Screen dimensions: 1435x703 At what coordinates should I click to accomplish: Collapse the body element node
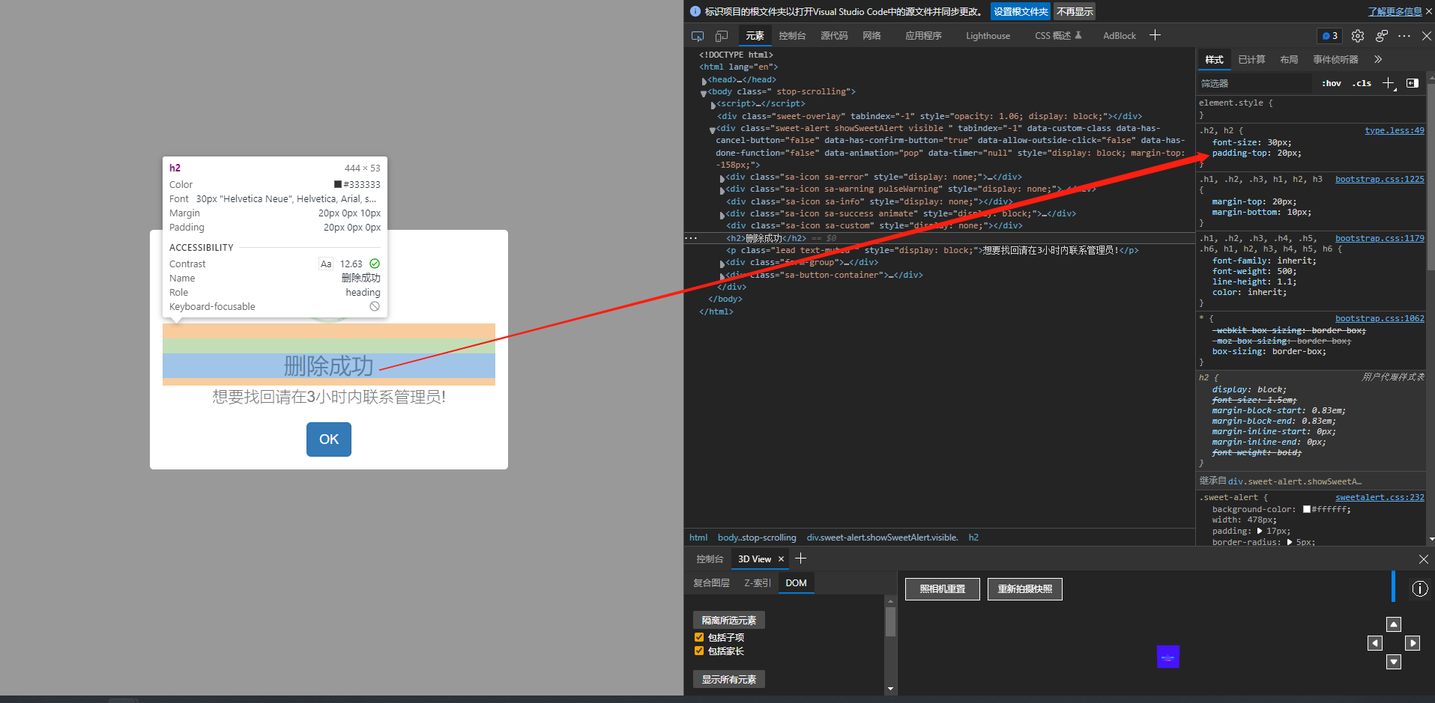coord(704,93)
